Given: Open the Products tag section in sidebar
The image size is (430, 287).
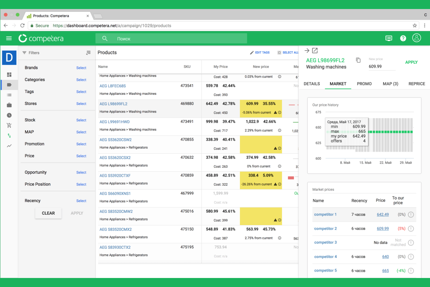Looking at the screenshot, I should click(x=9, y=85).
